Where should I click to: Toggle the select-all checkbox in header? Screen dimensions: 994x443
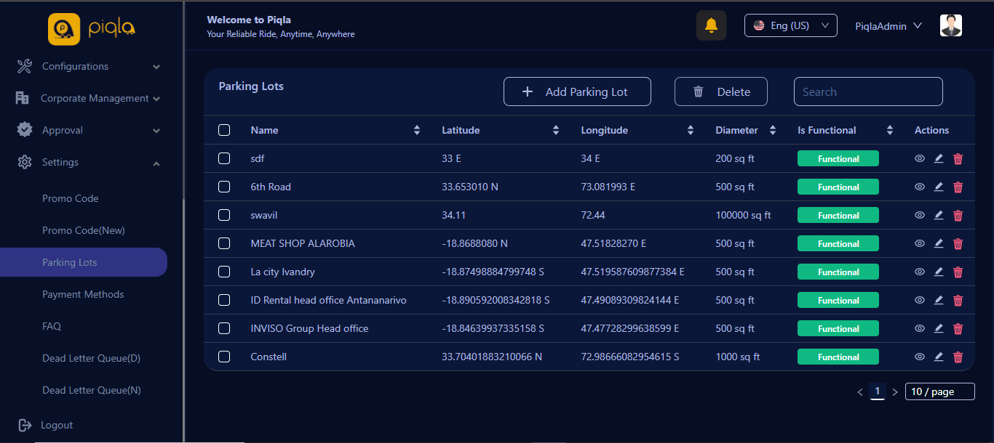pos(224,130)
